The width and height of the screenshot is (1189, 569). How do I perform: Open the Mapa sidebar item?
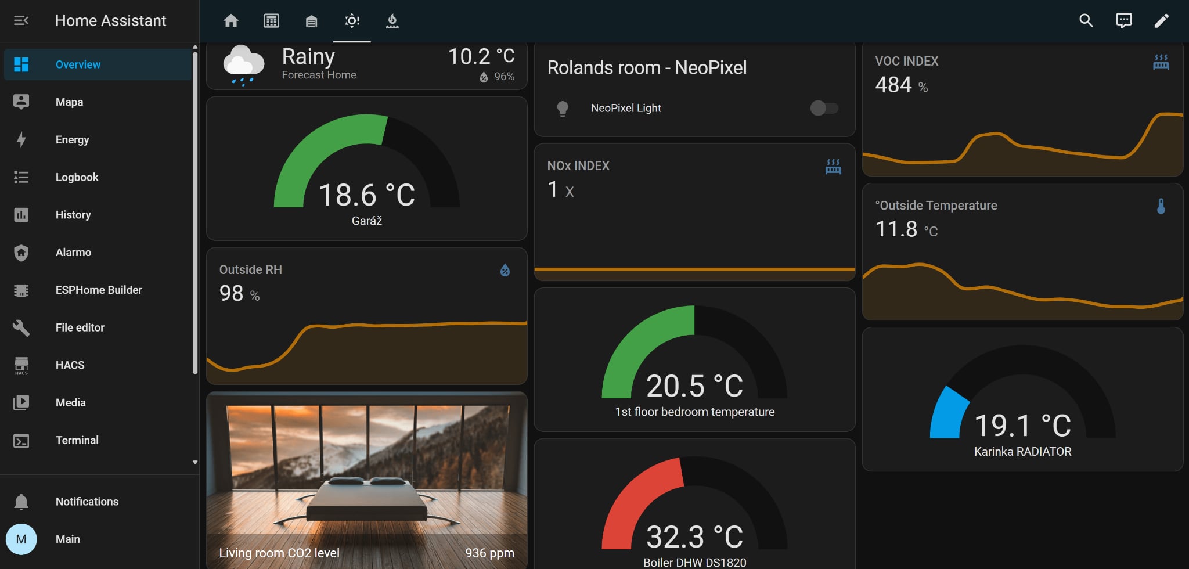[x=98, y=102]
